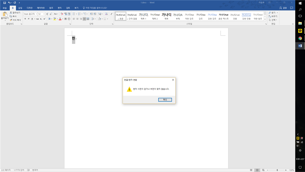The image size is (305, 172).
Task: Toggle italic formatting
Action: pos(29,19)
